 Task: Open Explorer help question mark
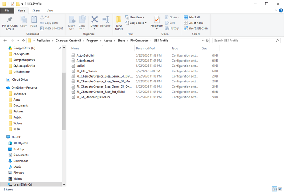(281, 11)
